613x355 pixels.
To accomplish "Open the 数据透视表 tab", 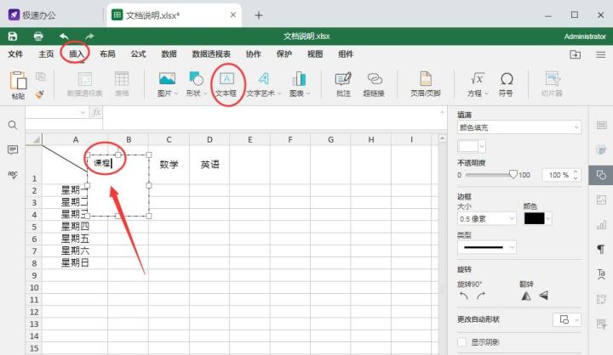I will click(x=211, y=54).
